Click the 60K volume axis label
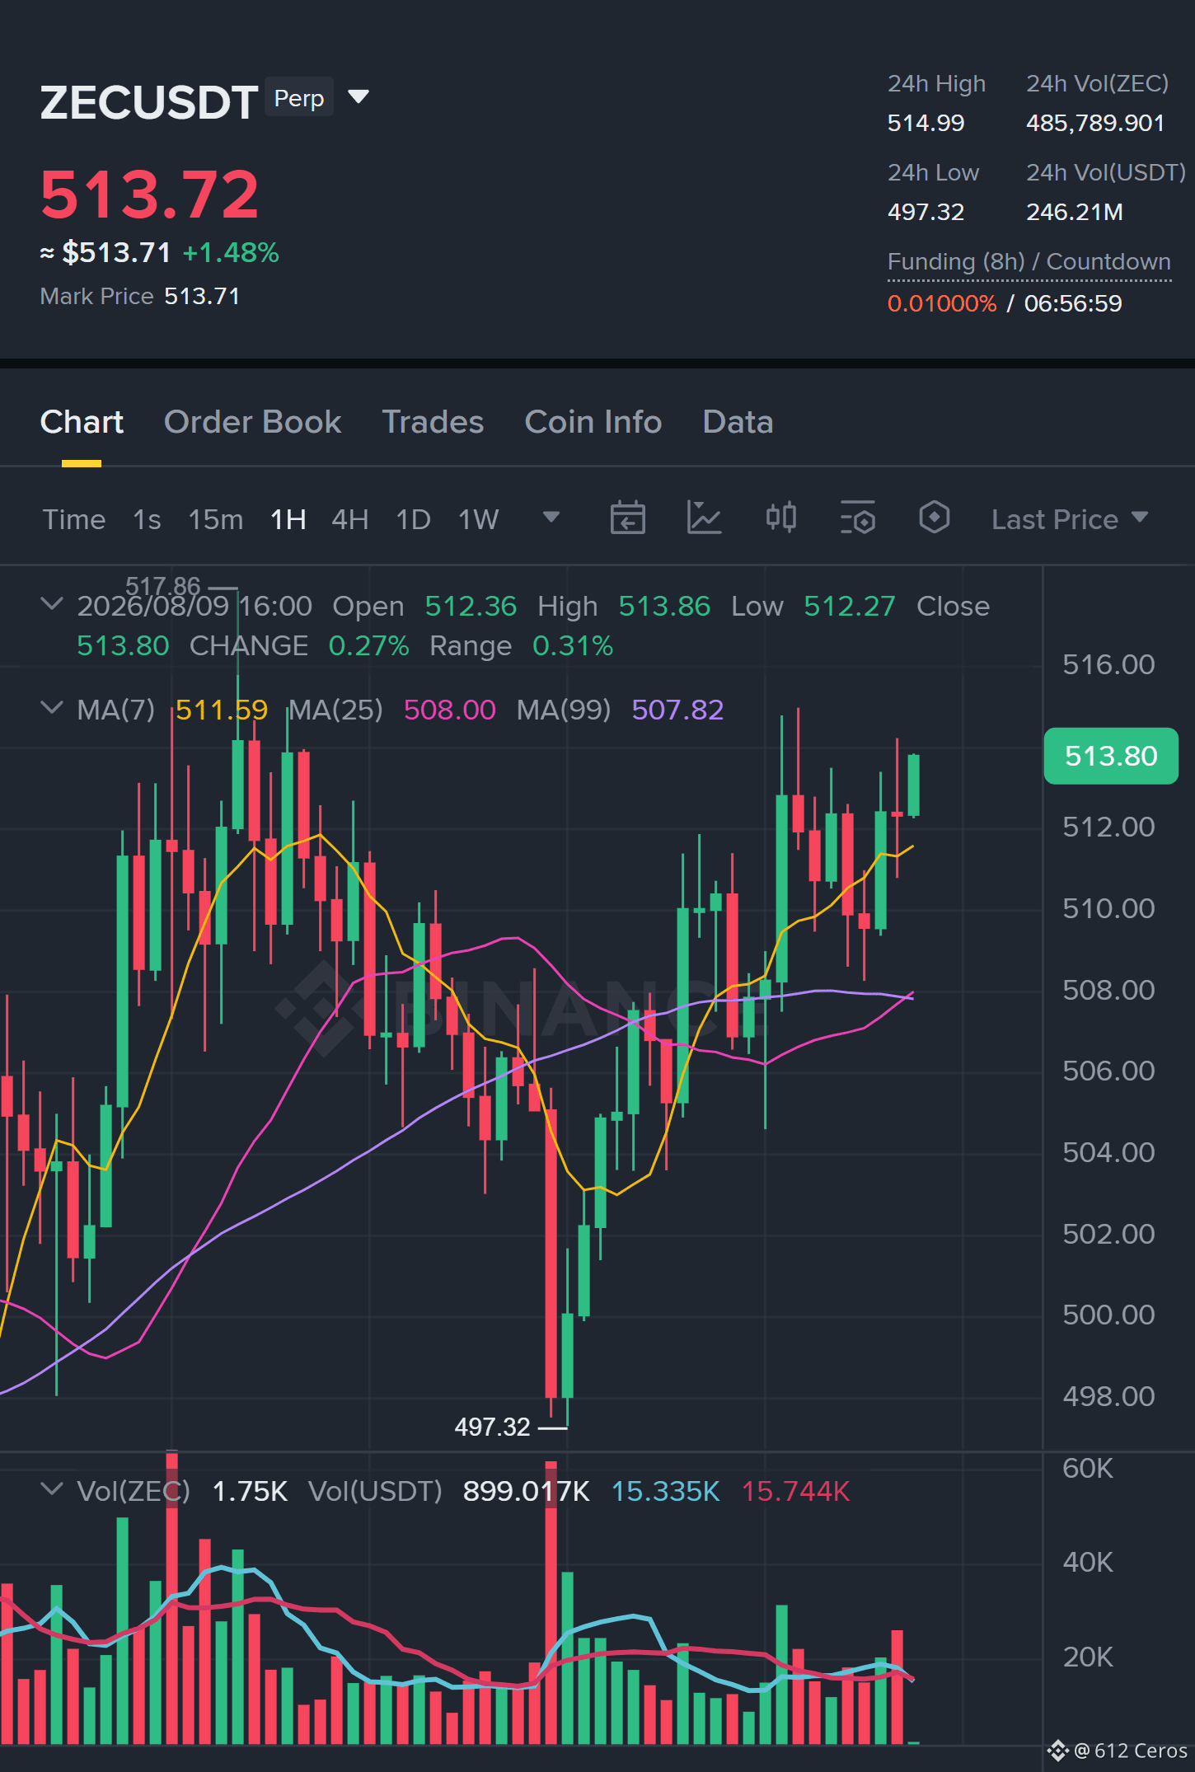1195x1772 pixels. 1088,1468
